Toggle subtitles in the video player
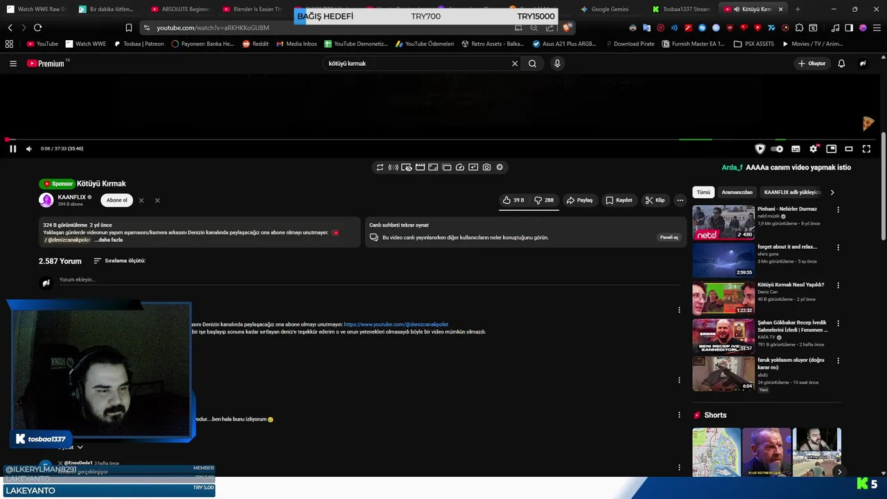887x499 pixels. tap(796, 149)
